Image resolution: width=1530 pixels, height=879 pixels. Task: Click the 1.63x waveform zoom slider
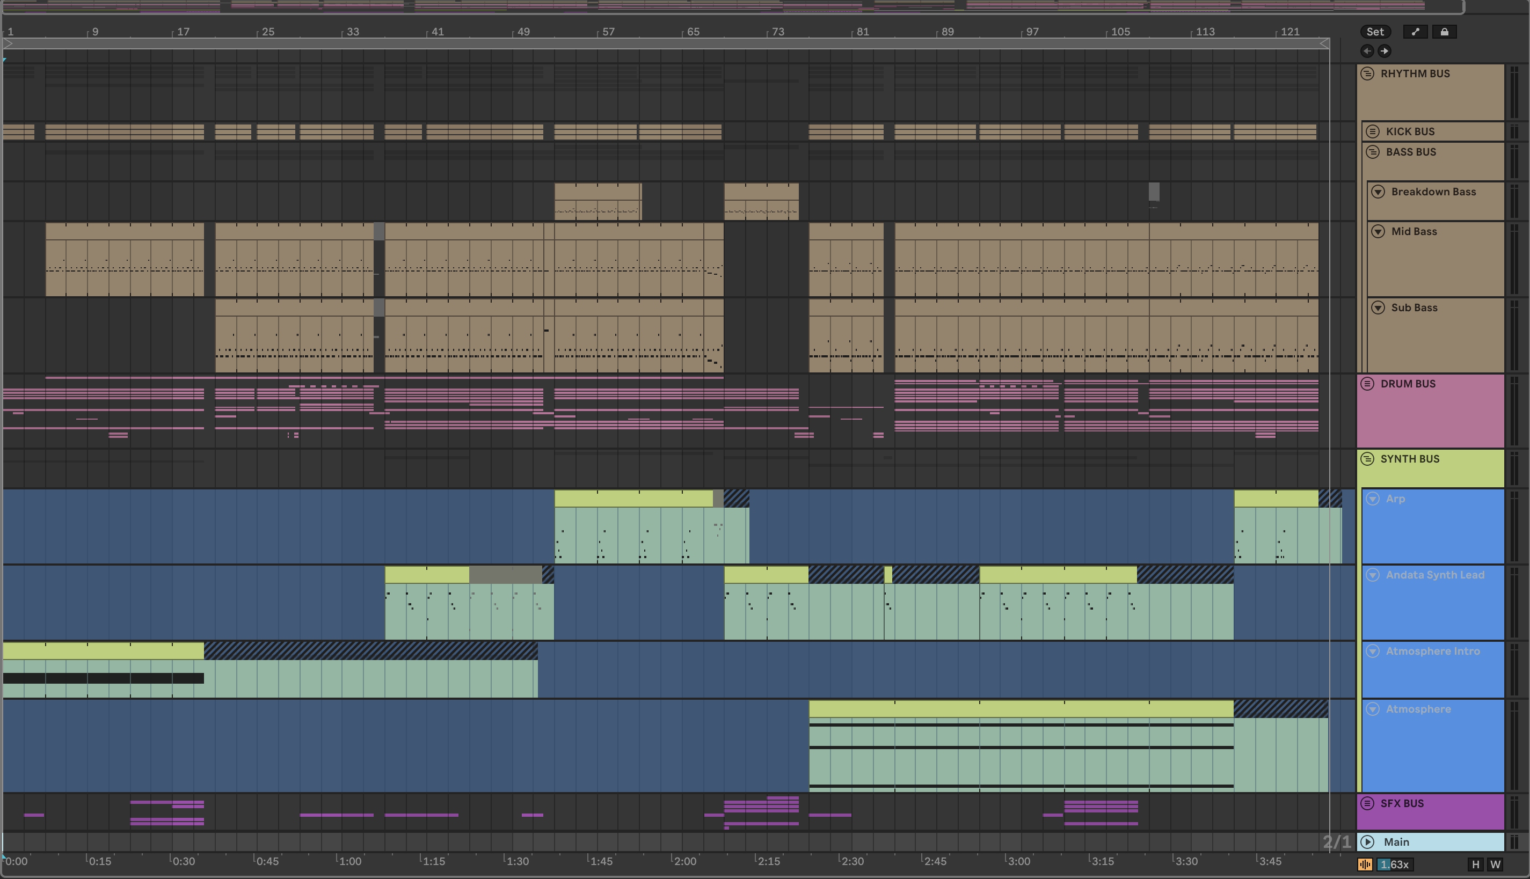click(x=1395, y=865)
